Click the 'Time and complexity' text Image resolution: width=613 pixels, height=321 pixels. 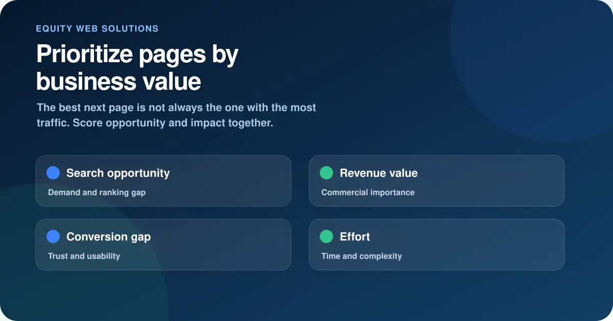tap(362, 256)
